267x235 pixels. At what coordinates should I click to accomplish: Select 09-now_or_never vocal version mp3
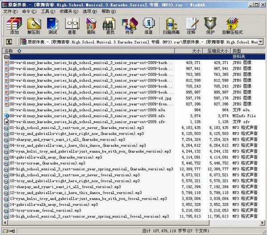pos(75,175)
